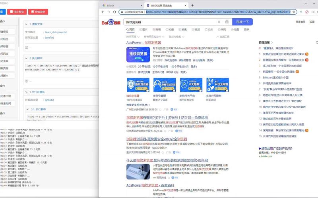Click the 多账号管理 service thumbnail
Image resolution: width=318 pixels, height=198 pixels.
point(165,85)
